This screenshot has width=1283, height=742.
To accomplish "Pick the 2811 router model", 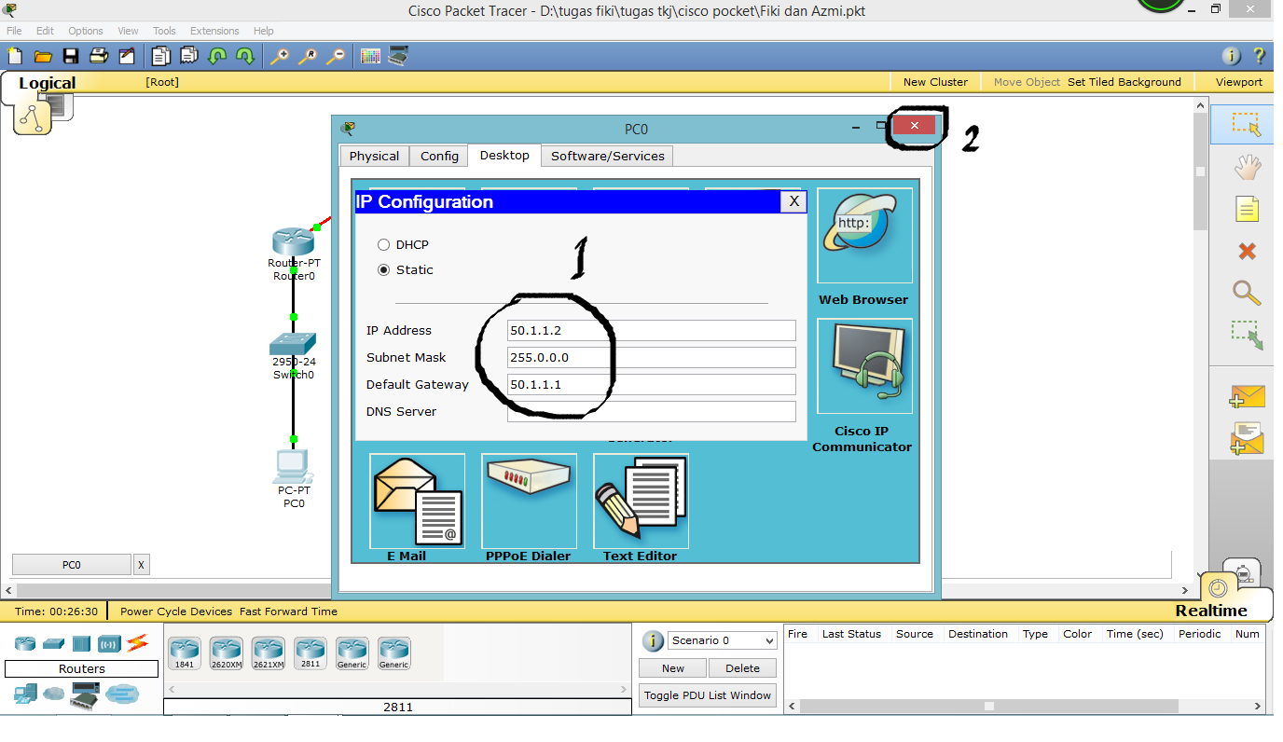I will 310,653.
